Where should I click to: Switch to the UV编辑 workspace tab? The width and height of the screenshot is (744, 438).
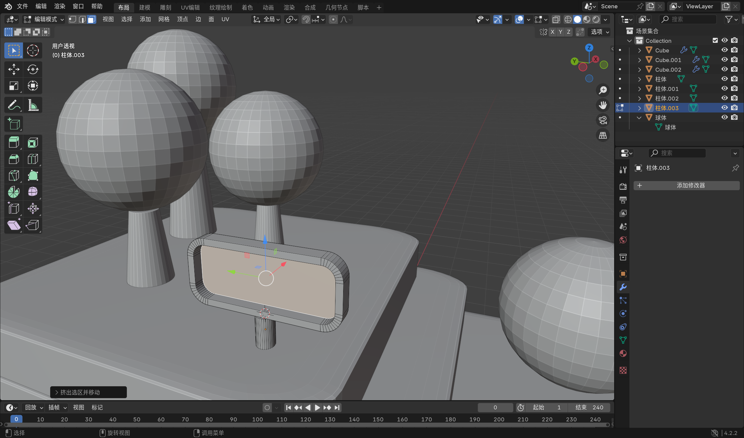(x=190, y=7)
